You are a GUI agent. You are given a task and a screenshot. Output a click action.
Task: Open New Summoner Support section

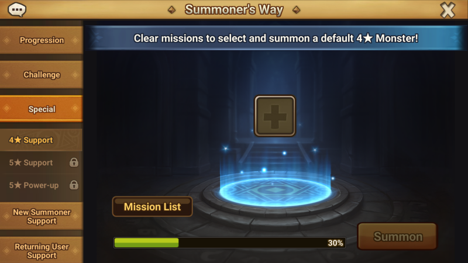(42, 216)
